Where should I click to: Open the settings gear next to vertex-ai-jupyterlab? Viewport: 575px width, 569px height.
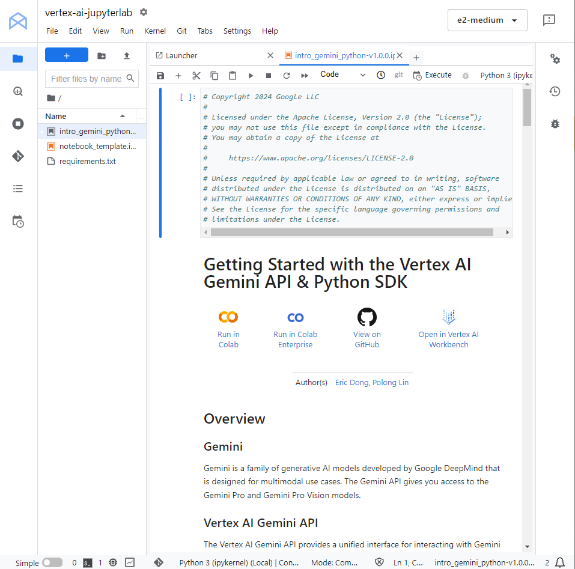tap(144, 12)
